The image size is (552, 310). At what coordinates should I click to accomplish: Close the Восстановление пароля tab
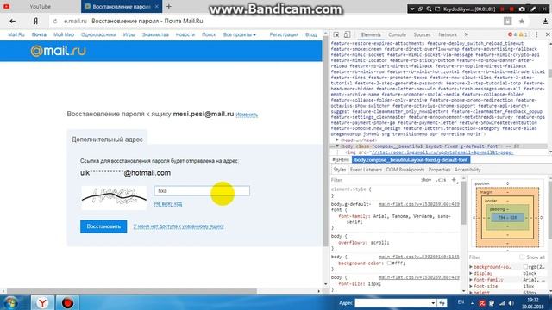tap(157, 6)
